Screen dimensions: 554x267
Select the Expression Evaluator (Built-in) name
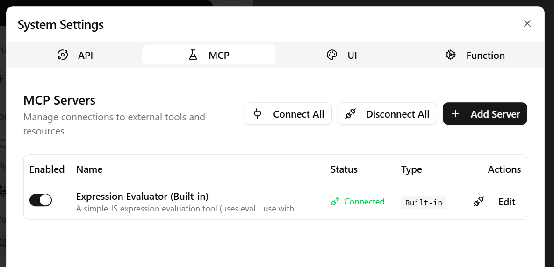pyautogui.click(x=143, y=196)
